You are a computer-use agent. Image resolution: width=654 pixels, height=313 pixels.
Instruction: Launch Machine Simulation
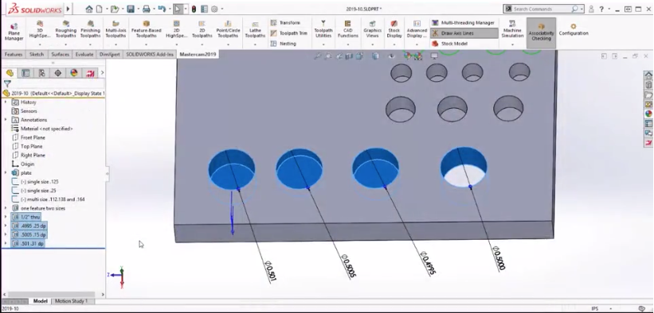[x=512, y=30]
